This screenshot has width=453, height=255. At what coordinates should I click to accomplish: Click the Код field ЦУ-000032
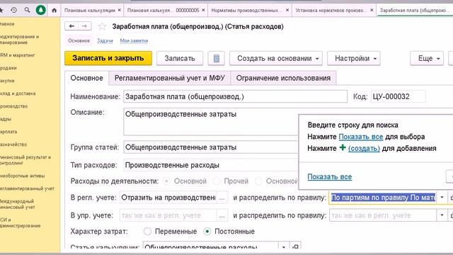(398, 96)
